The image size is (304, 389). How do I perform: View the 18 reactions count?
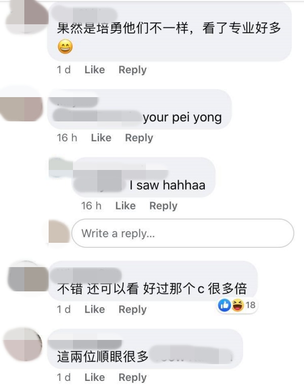pos(251,305)
